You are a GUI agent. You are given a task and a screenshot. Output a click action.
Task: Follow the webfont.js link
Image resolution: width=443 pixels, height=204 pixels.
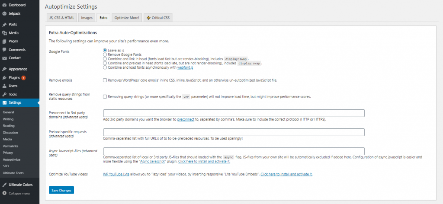(x=185, y=68)
